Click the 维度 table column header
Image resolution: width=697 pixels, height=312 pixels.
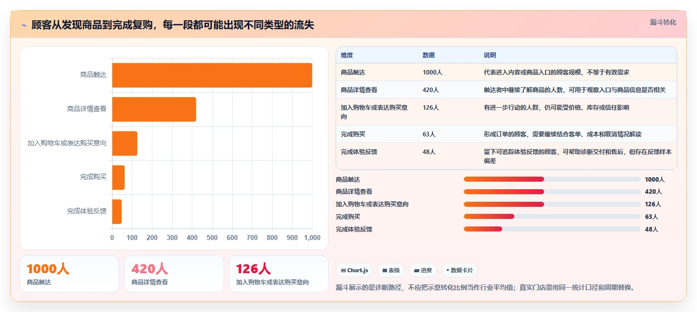pos(347,55)
